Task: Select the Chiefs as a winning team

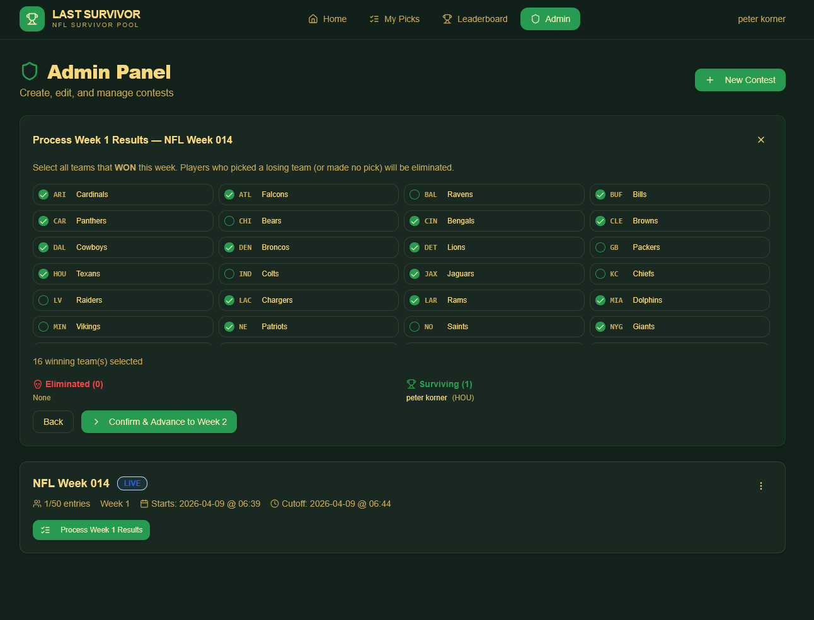Action: tap(600, 274)
